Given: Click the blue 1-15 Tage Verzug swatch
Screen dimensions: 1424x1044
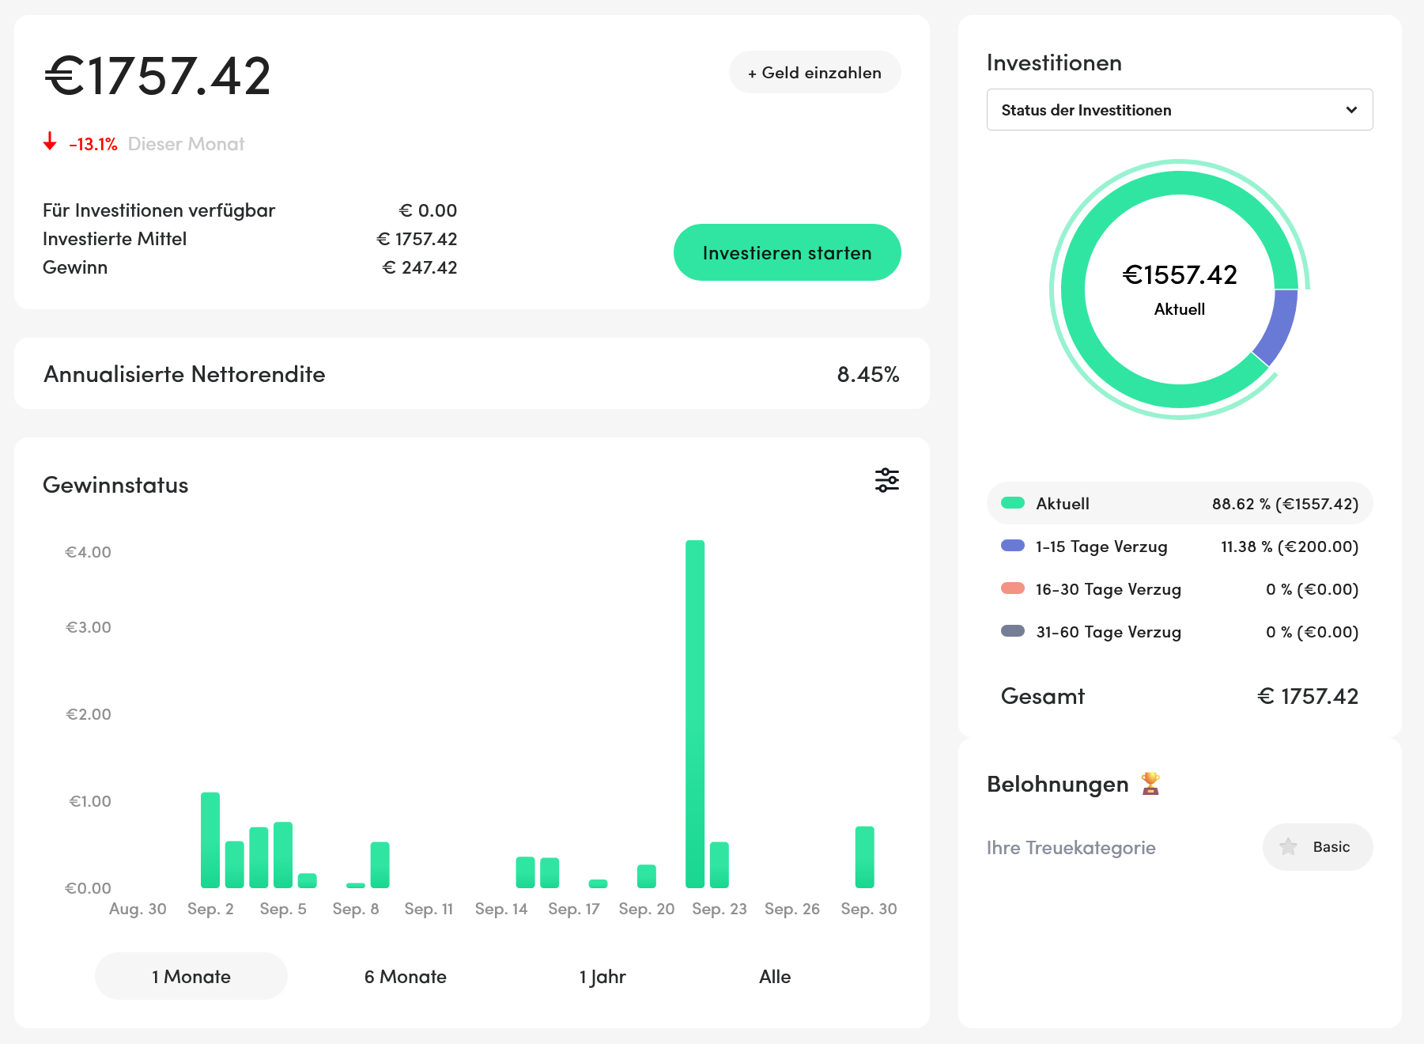Looking at the screenshot, I should click(x=1012, y=546).
